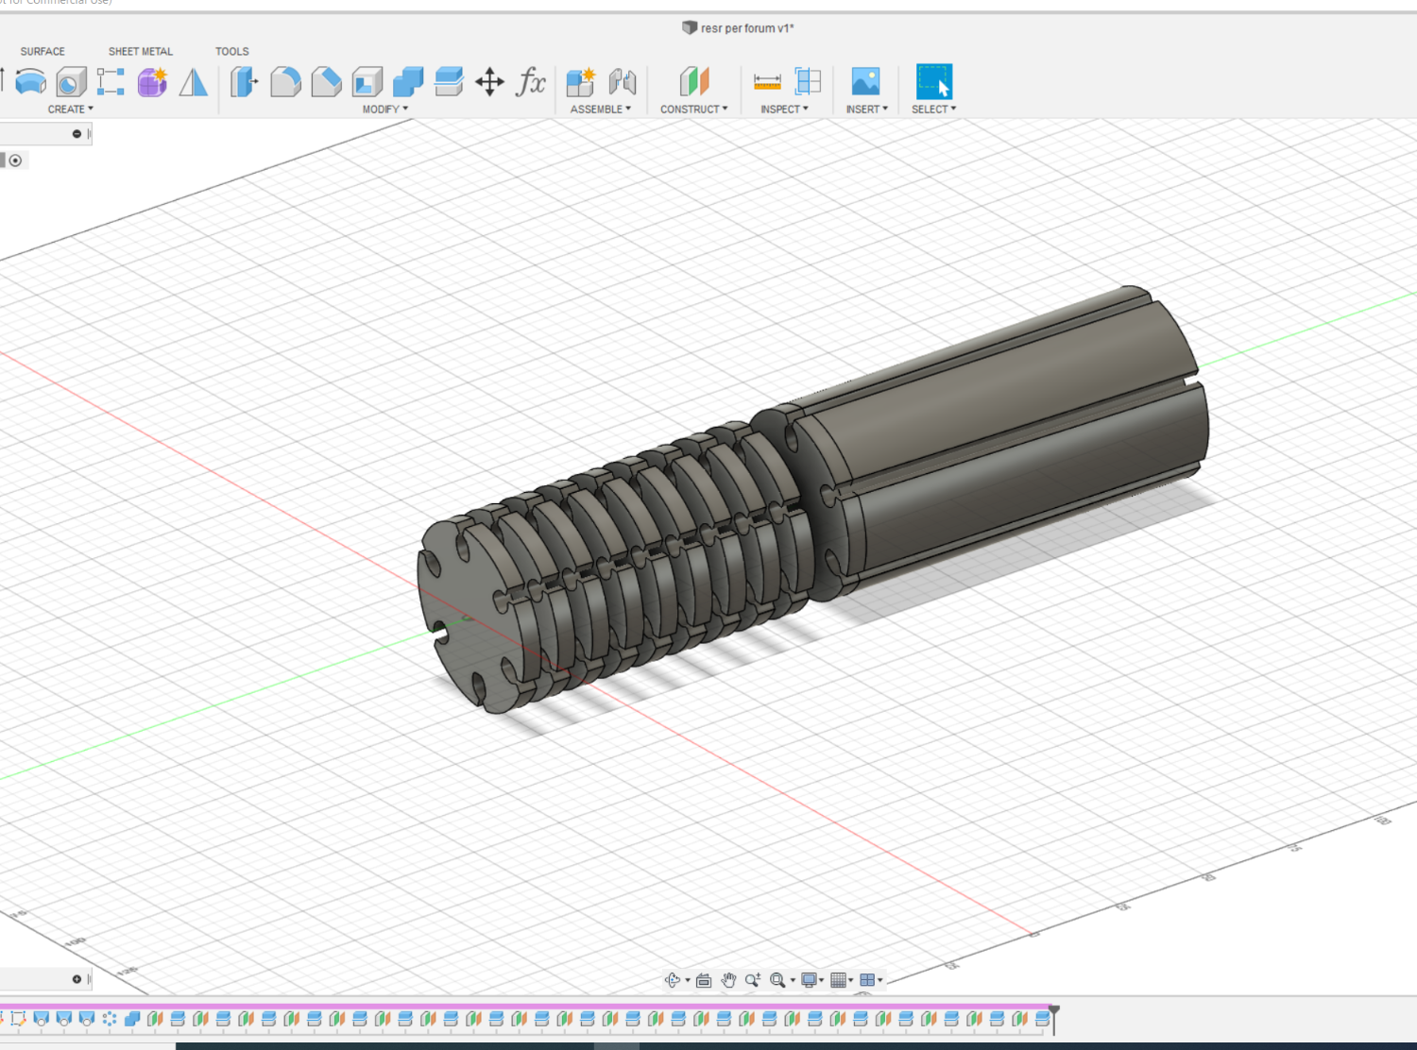Click the Chamfer tool icon
Image resolution: width=1417 pixels, height=1050 pixels.
326,82
